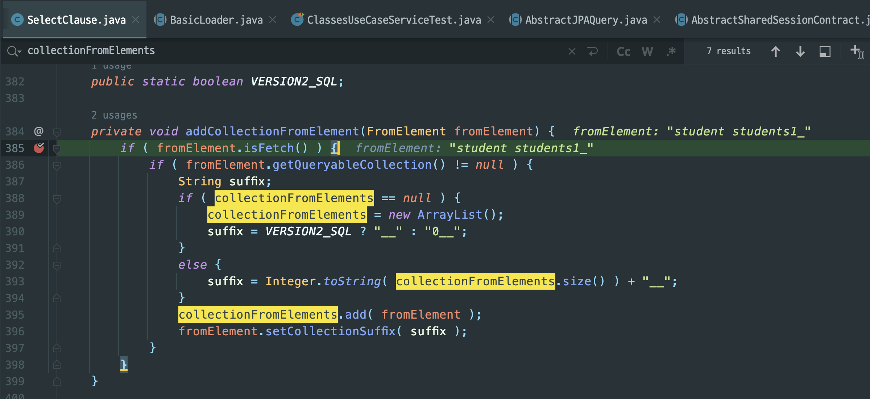
Task: Open search results in find window
Action: click(825, 51)
